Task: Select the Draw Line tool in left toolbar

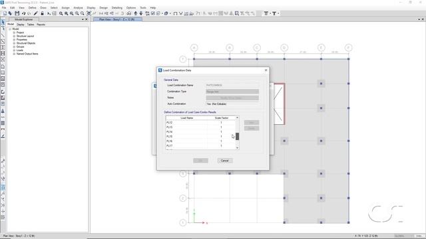Action: click(3, 35)
